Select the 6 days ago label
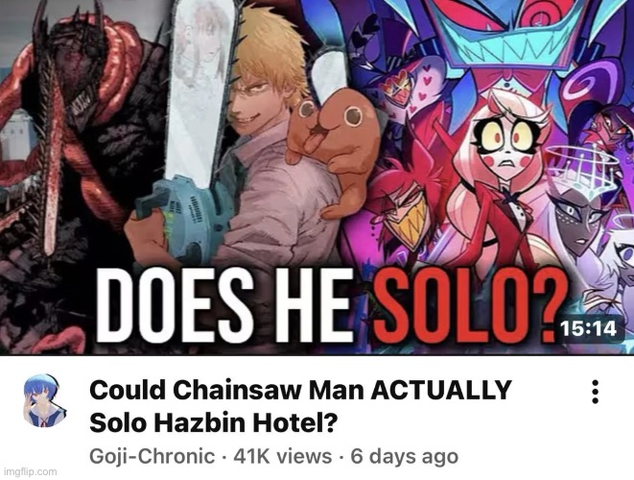The height and width of the screenshot is (480, 634). pyautogui.click(x=405, y=457)
